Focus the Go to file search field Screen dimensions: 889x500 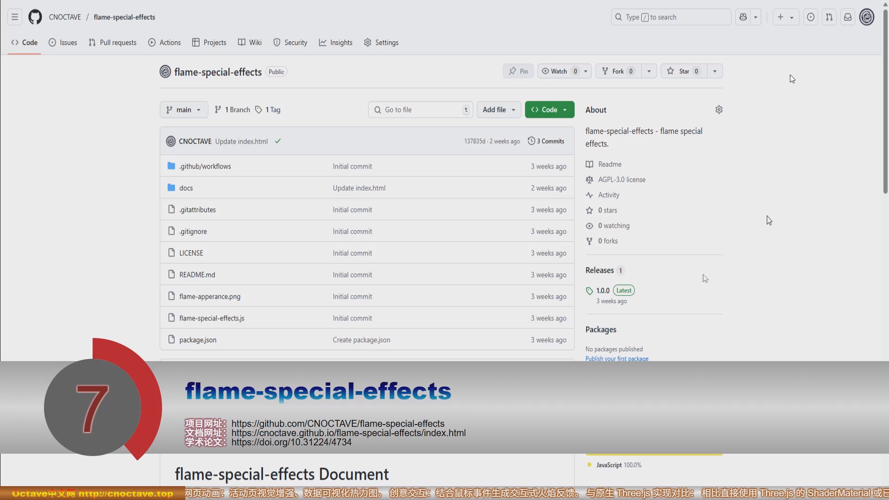point(420,110)
